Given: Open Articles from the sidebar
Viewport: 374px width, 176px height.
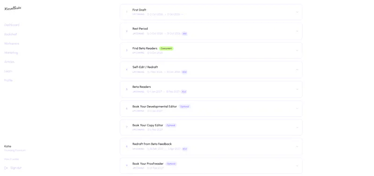Looking at the screenshot, I should [x=9, y=62].
